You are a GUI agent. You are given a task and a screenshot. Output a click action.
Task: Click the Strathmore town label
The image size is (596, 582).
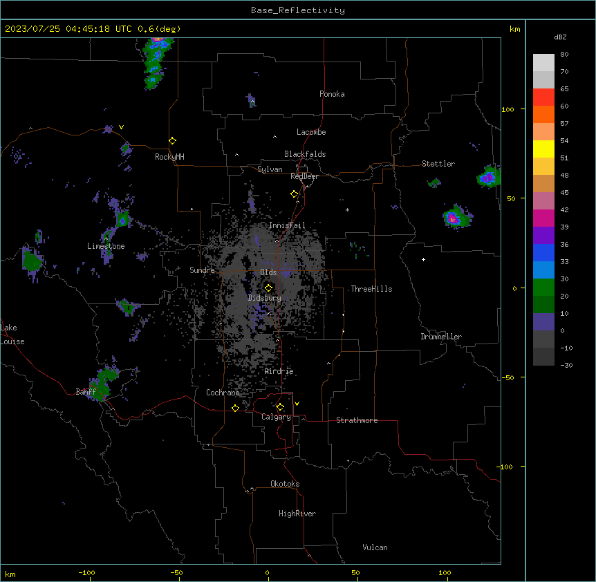pyautogui.click(x=357, y=420)
